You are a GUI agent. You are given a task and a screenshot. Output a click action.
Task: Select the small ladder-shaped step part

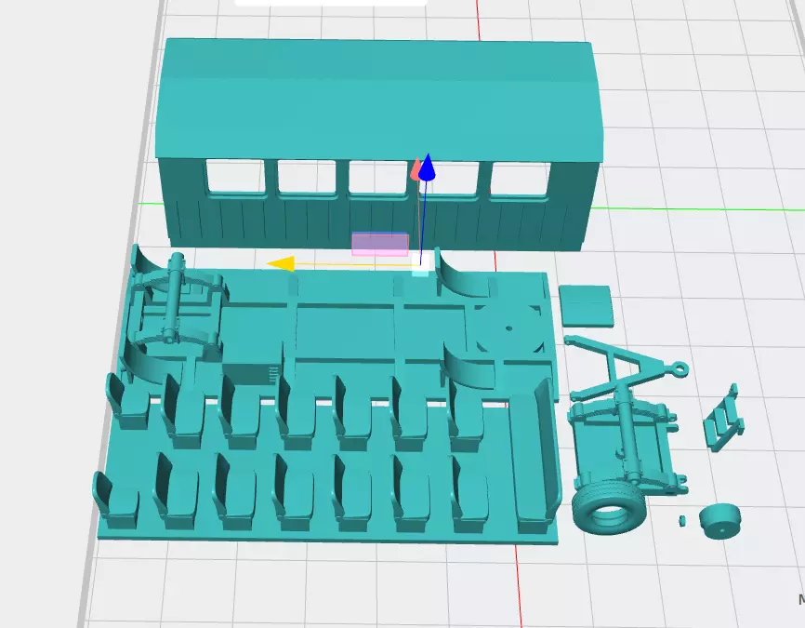[x=724, y=418]
